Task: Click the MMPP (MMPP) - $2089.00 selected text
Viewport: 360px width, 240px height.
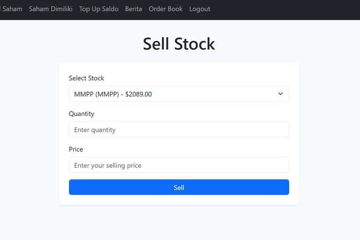Action: pyautogui.click(x=113, y=94)
